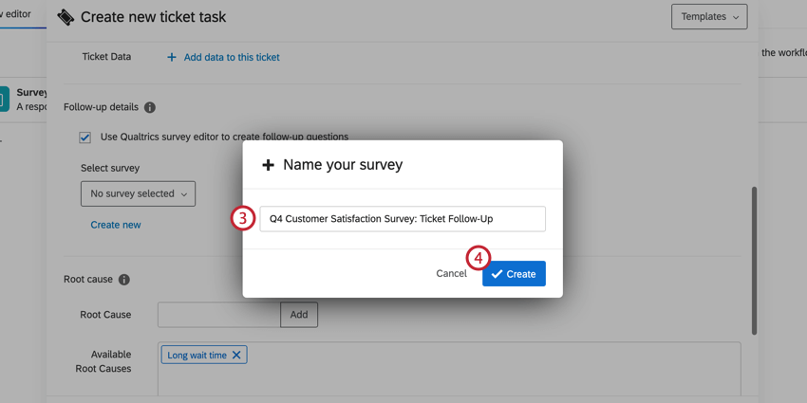
Task: Open the Templates dropdown
Action: click(x=709, y=17)
